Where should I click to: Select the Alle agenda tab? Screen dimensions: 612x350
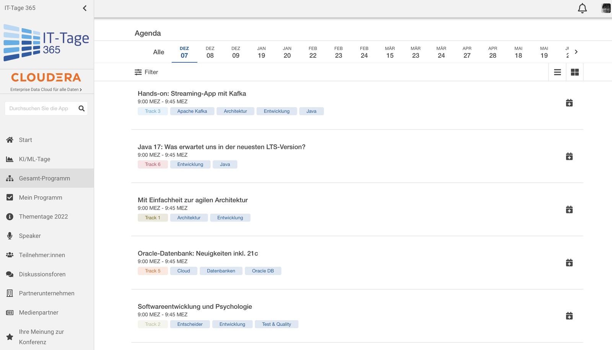(159, 52)
